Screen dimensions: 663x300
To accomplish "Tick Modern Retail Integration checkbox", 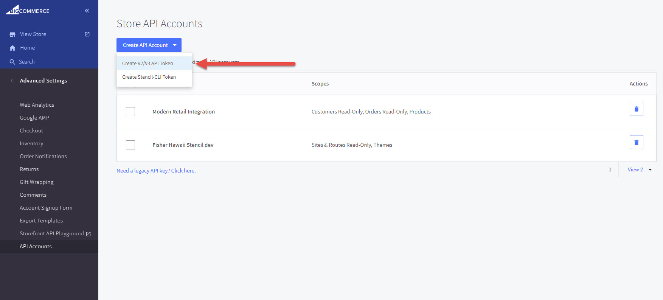I will 130,112.
